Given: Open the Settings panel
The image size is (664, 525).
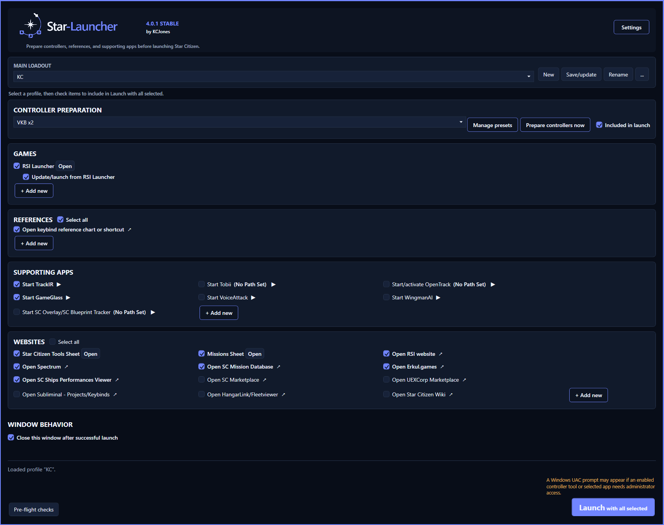Looking at the screenshot, I should coord(631,27).
